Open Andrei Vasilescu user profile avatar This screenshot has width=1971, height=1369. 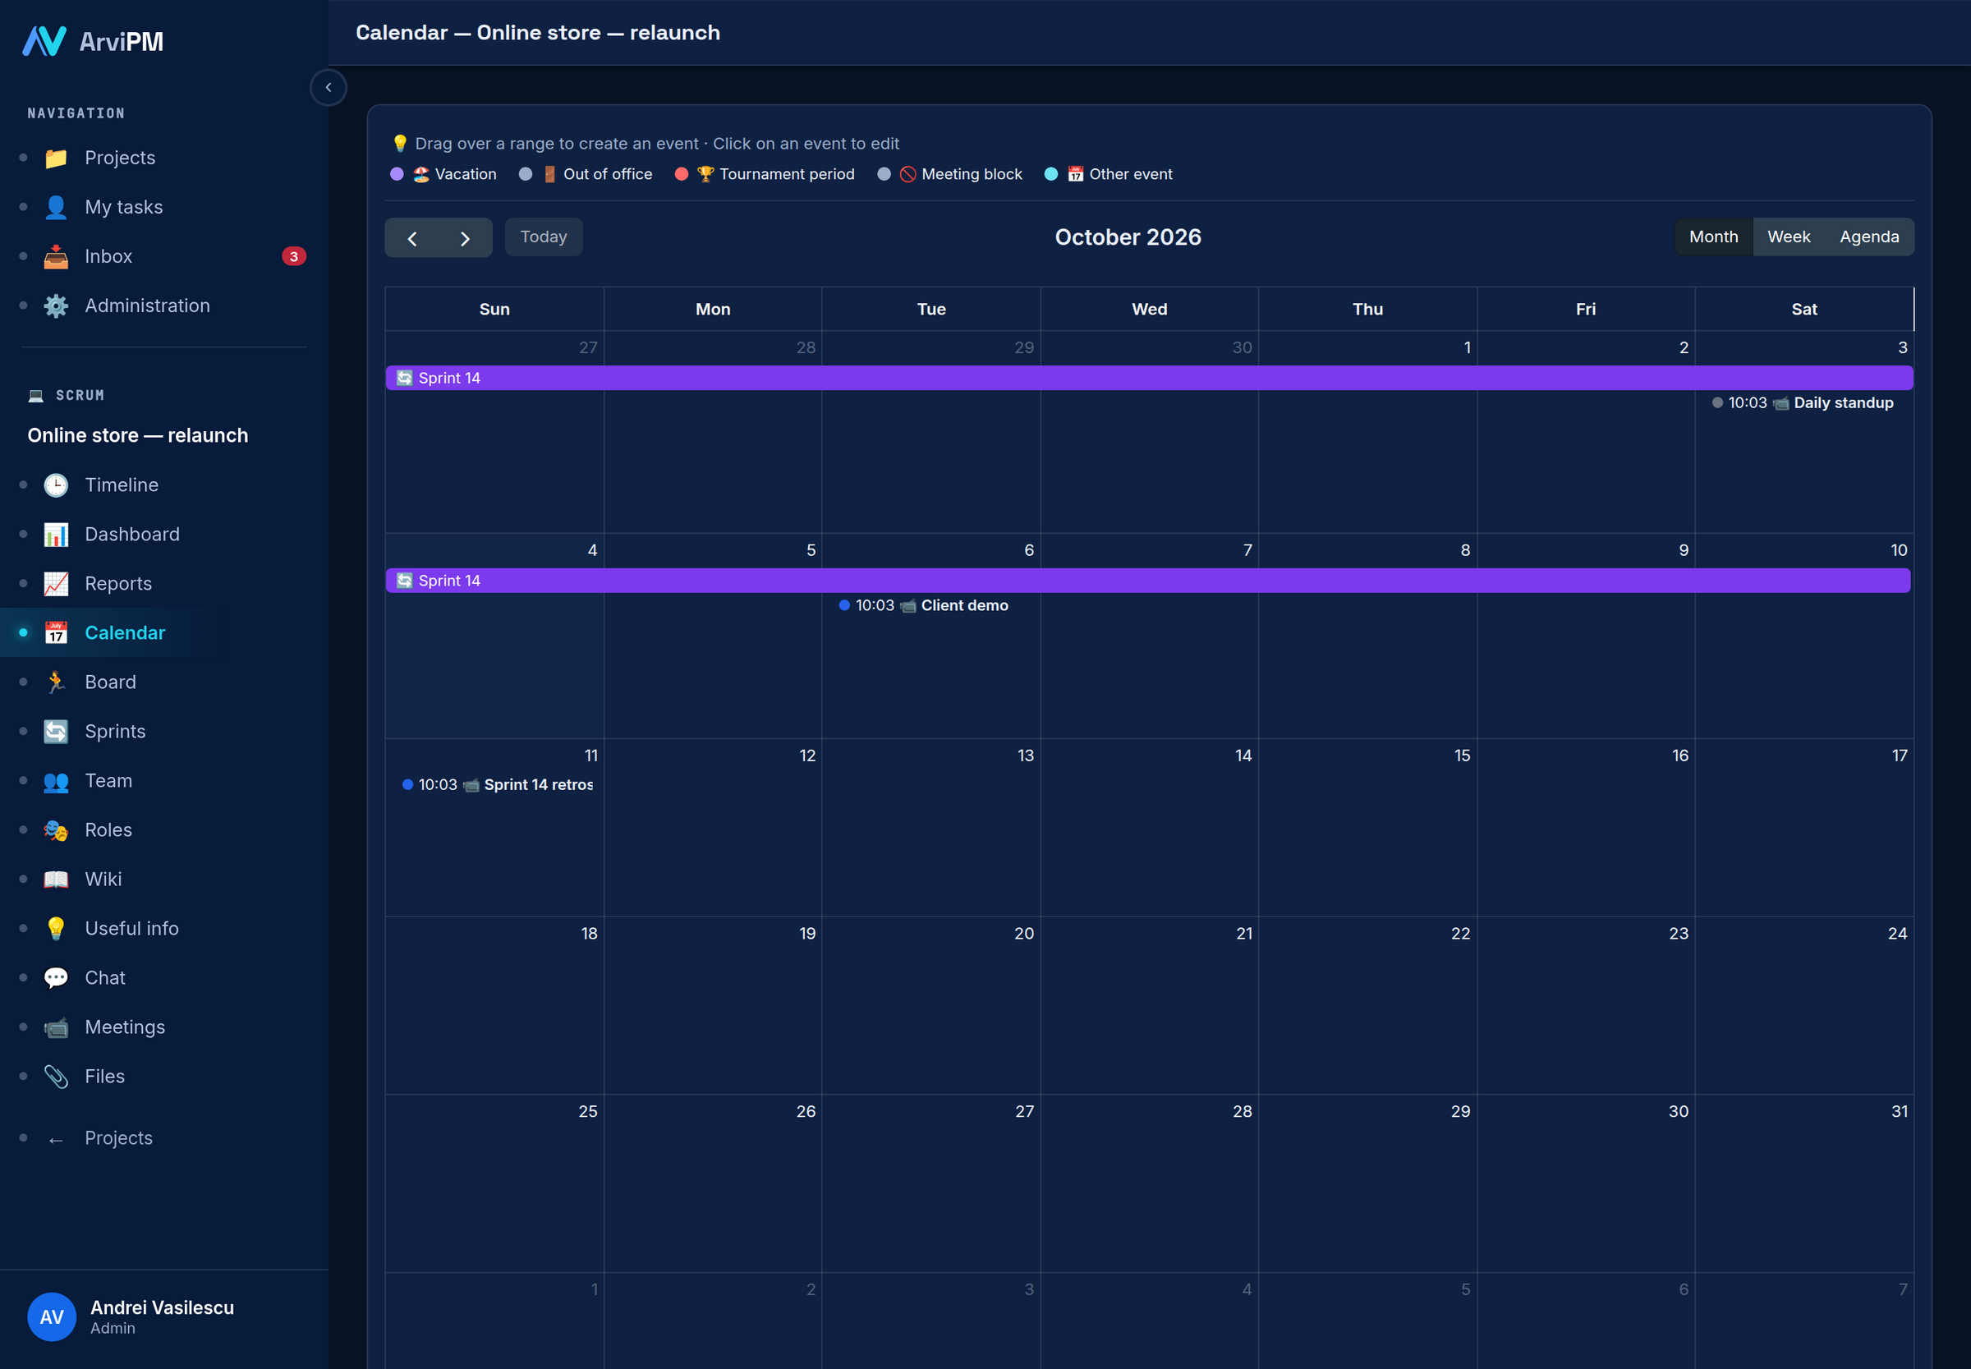coord(52,1317)
